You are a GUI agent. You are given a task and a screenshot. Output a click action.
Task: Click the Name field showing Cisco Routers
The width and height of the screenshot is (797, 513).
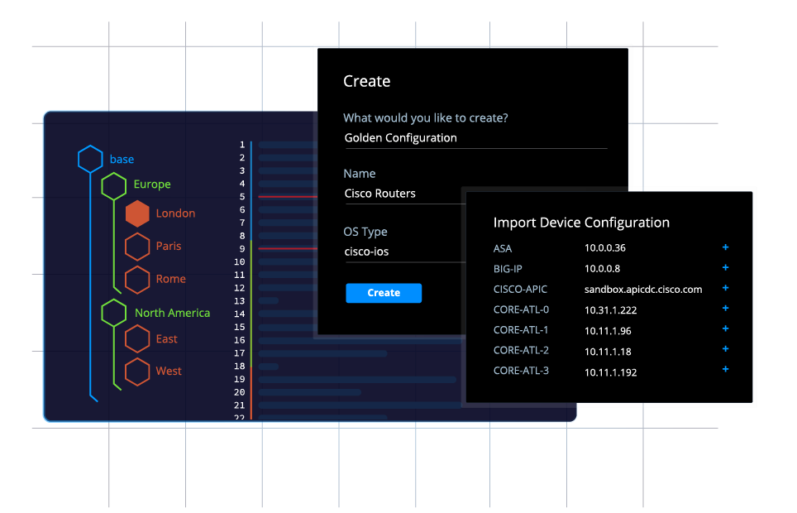(380, 193)
